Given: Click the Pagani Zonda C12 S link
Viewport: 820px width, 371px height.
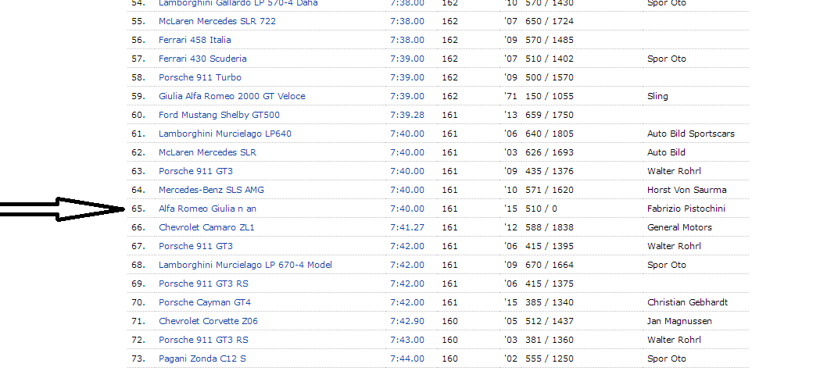Looking at the screenshot, I should point(202,359).
